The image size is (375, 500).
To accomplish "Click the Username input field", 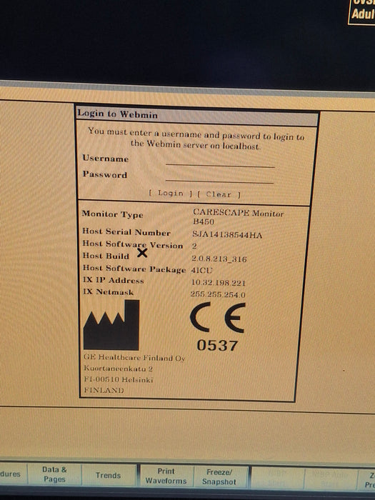I will pyautogui.click(x=220, y=161).
